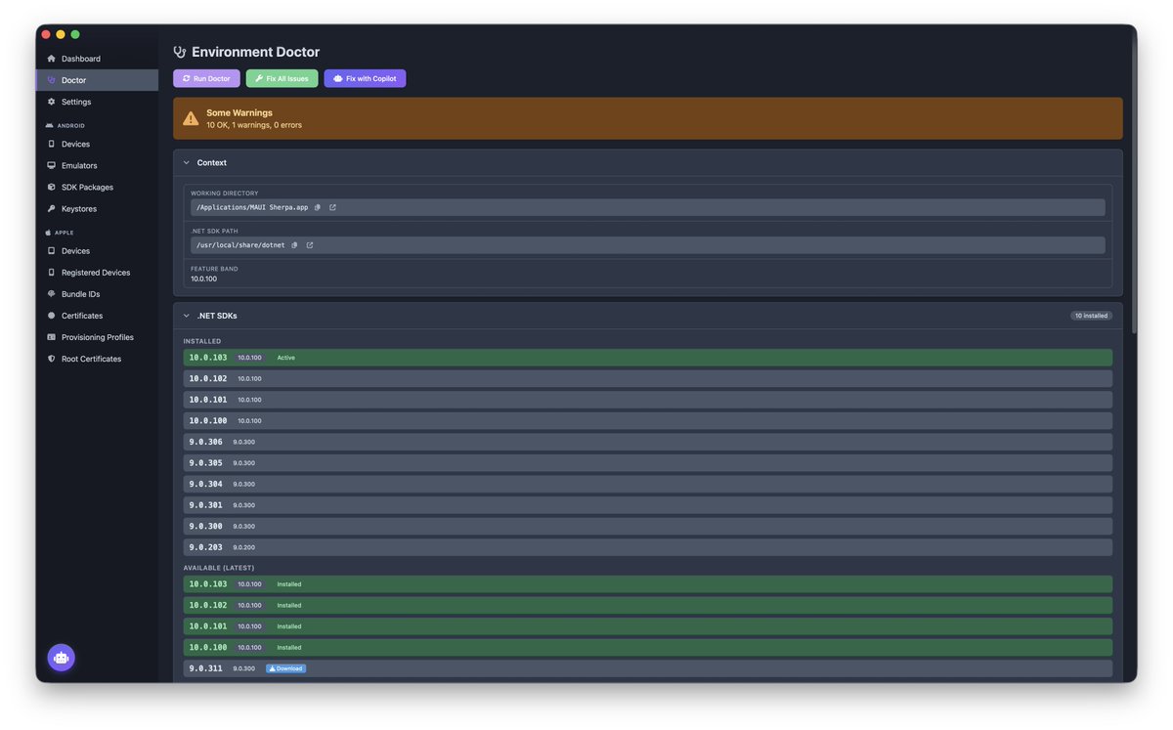1173x730 pixels.
Task: Click the Fix with Copilot button
Action: click(365, 78)
